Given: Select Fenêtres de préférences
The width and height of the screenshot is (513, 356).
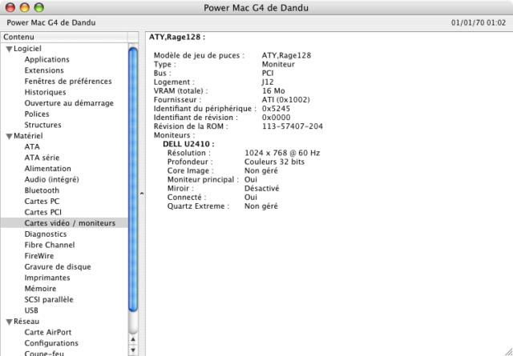Looking at the screenshot, I should pyautogui.click(x=68, y=82).
